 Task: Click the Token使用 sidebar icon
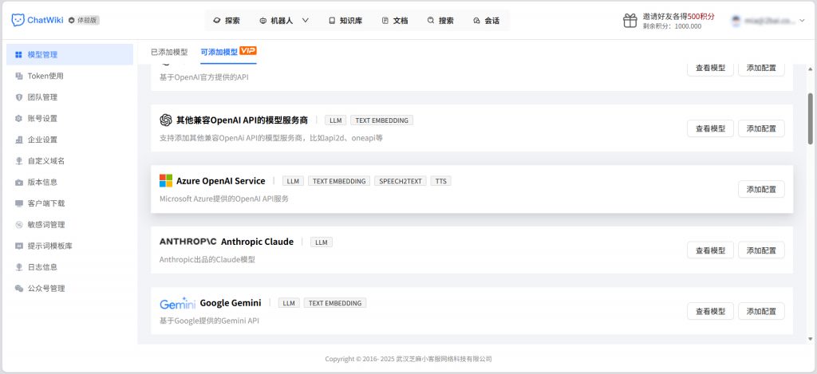(19, 76)
